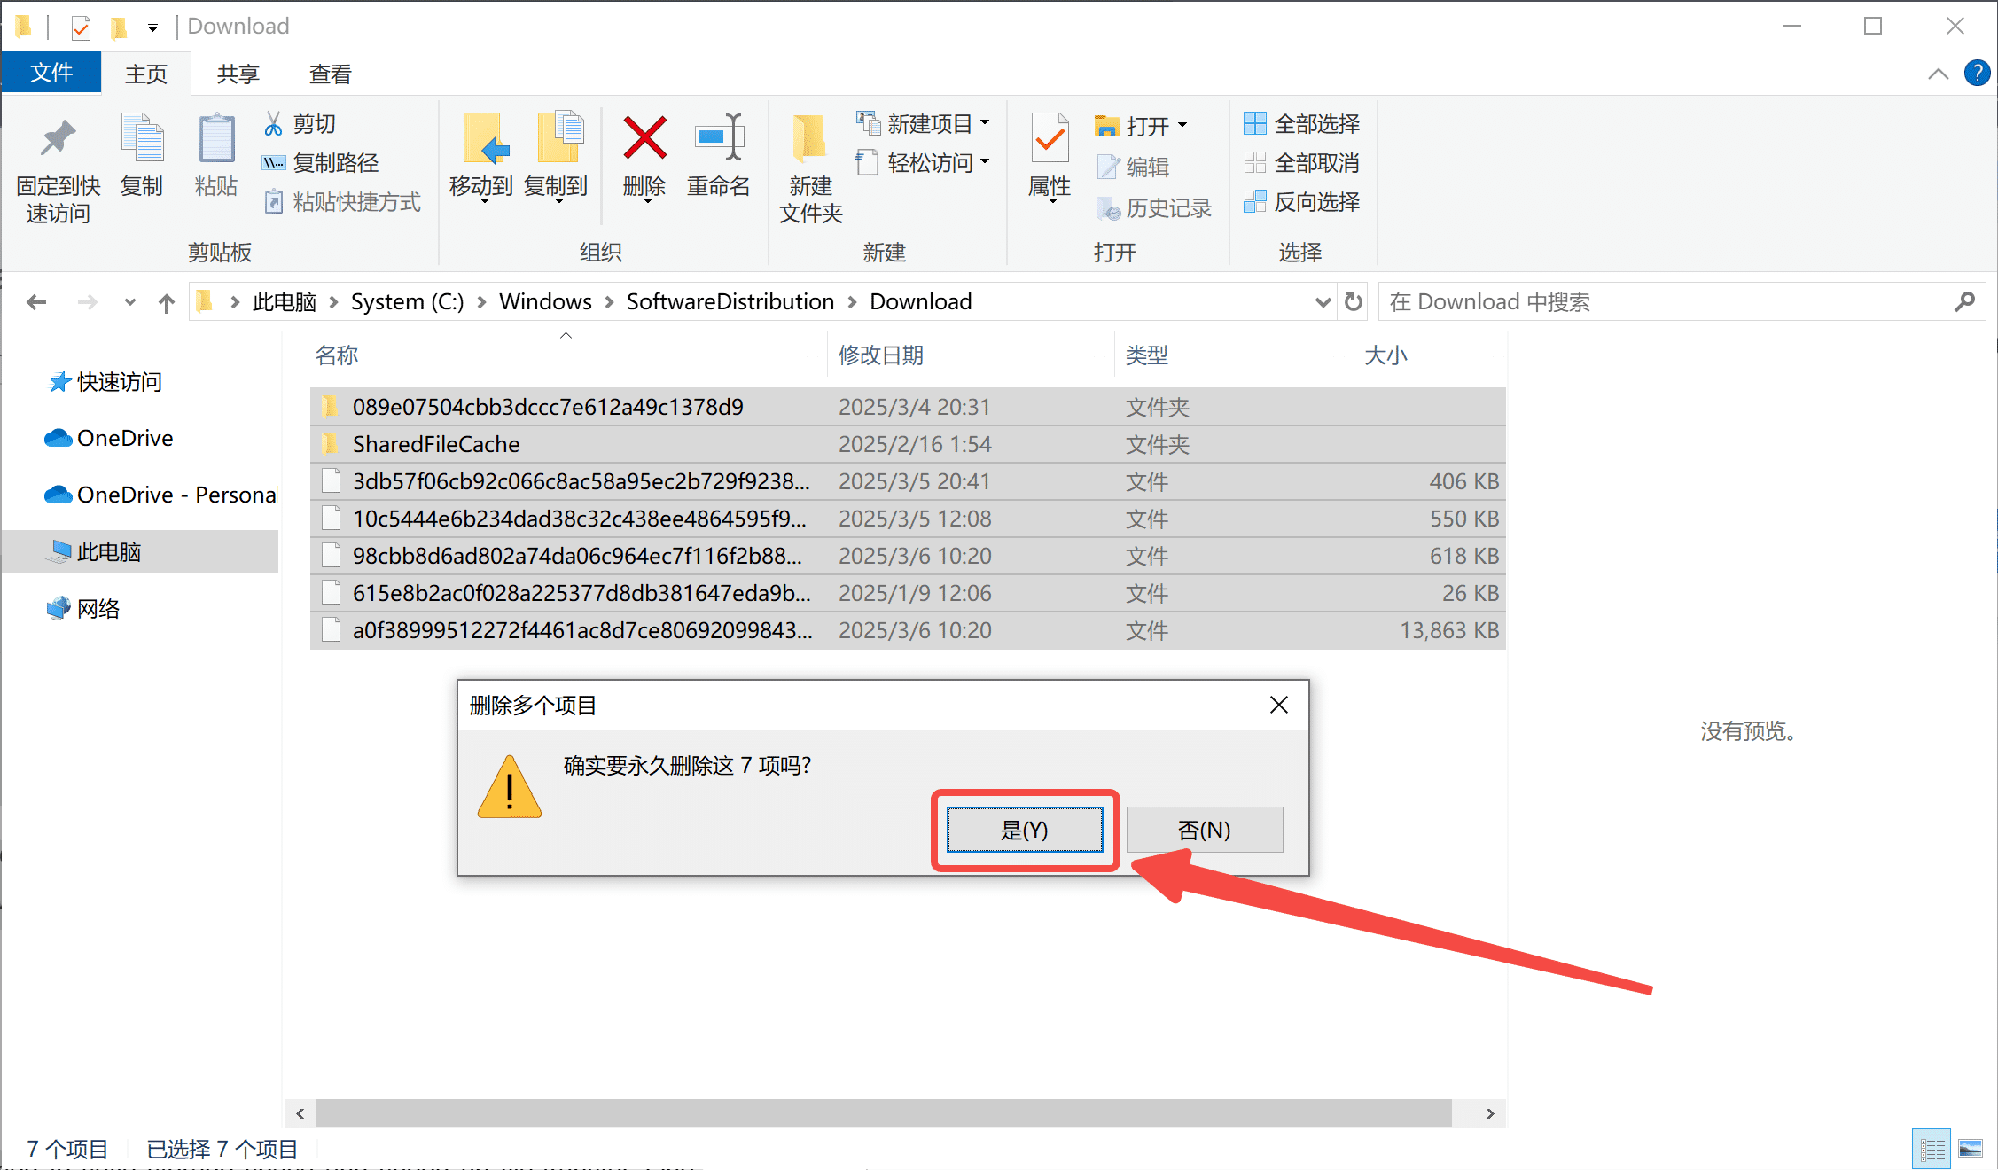This screenshot has width=1998, height=1170.
Task: Switch to details view icon
Action: (1932, 1150)
